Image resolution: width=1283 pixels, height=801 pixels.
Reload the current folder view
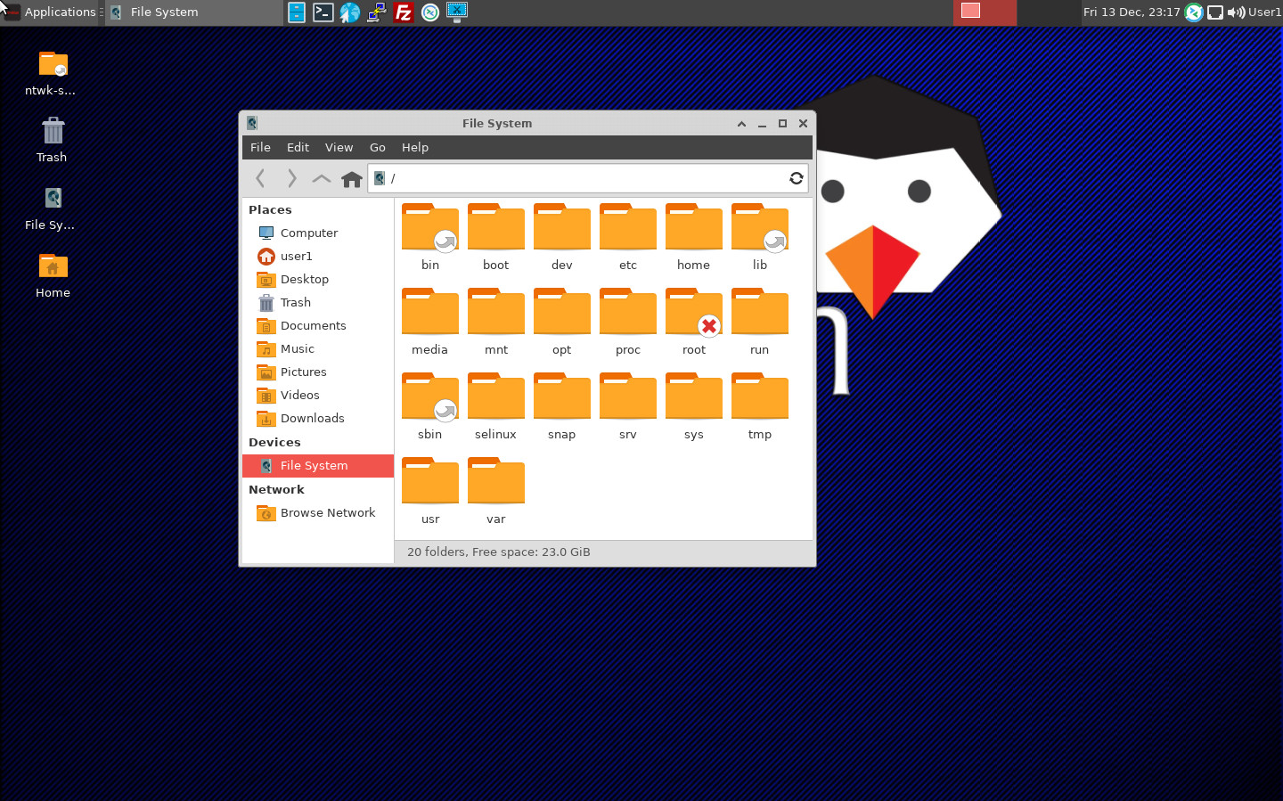coord(796,178)
